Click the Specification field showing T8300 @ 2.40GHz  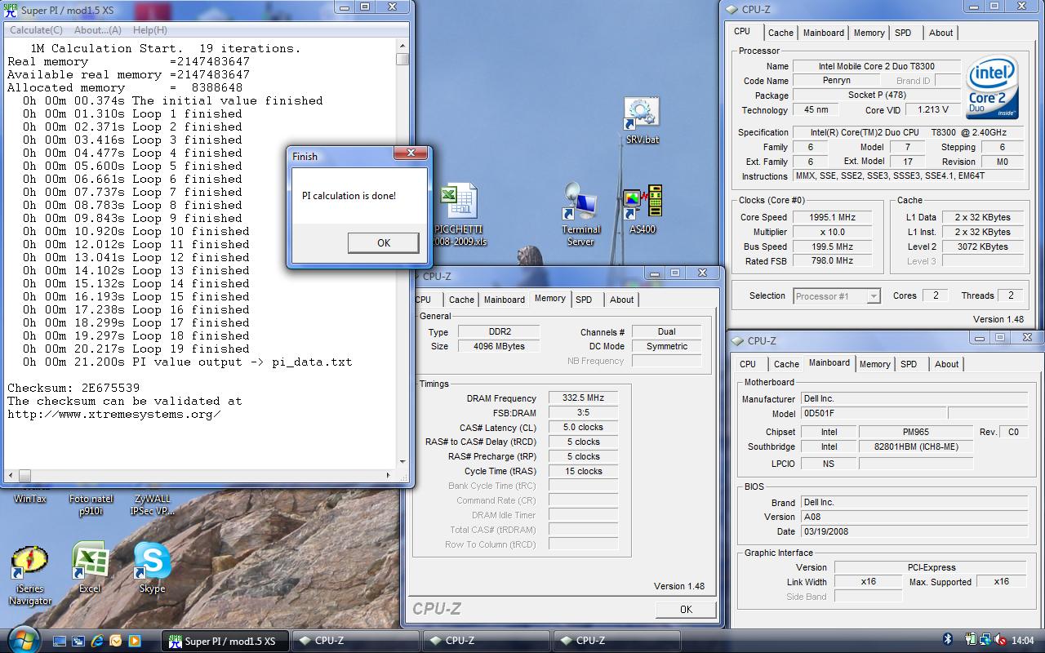click(909, 132)
